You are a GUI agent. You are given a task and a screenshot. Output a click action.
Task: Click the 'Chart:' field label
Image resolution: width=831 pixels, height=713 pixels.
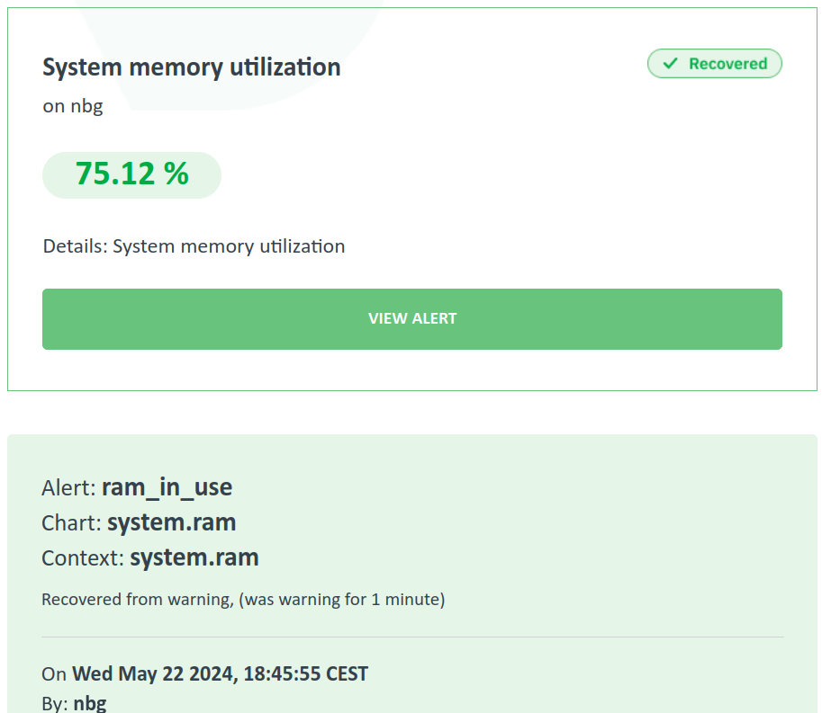point(71,523)
